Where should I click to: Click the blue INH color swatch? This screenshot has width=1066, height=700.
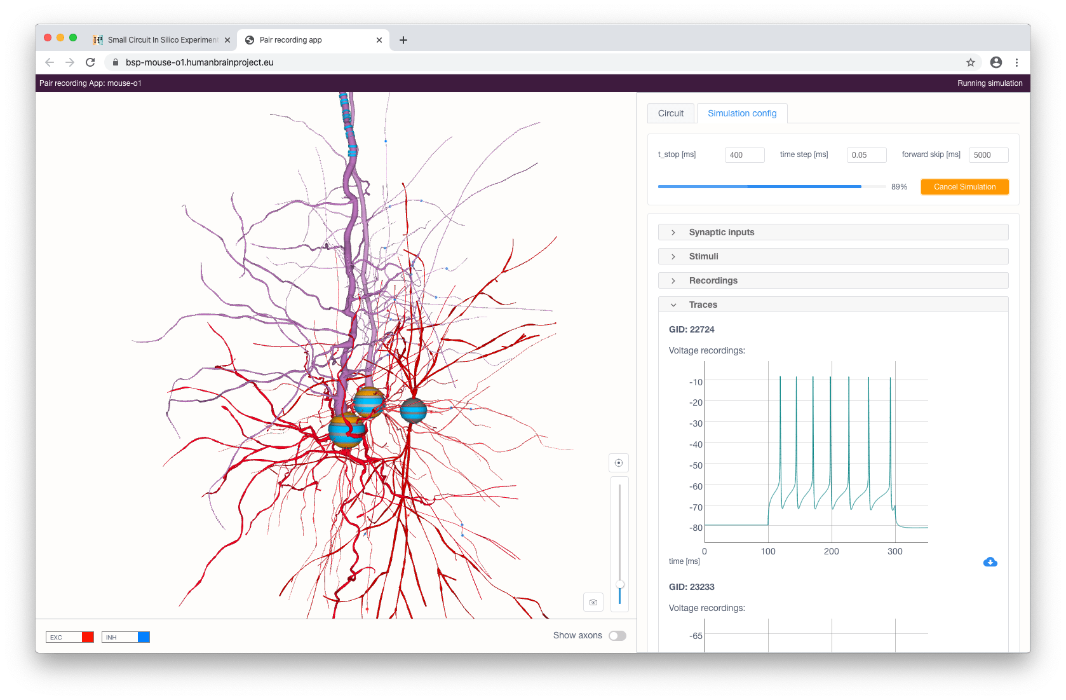pos(144,637)
